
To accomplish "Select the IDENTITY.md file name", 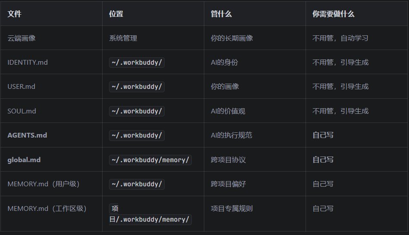I will 28,63.
